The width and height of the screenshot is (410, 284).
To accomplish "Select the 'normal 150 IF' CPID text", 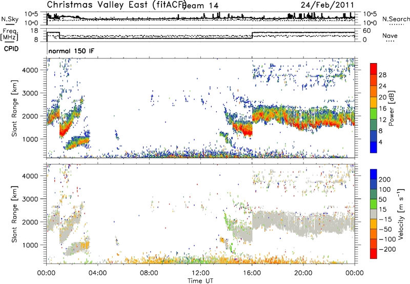I will tap(71, 51).
